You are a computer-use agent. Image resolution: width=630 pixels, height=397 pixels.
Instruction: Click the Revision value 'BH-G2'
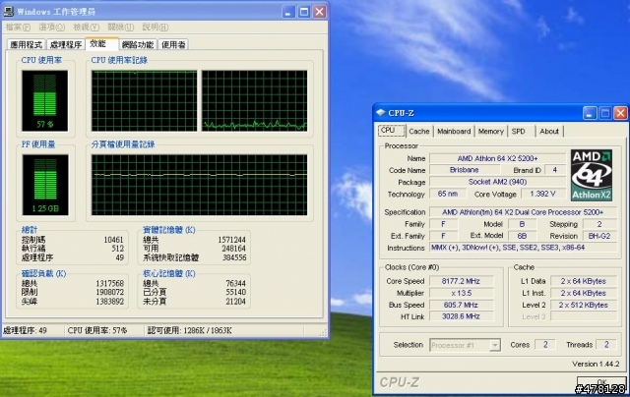tap(599, 236)
